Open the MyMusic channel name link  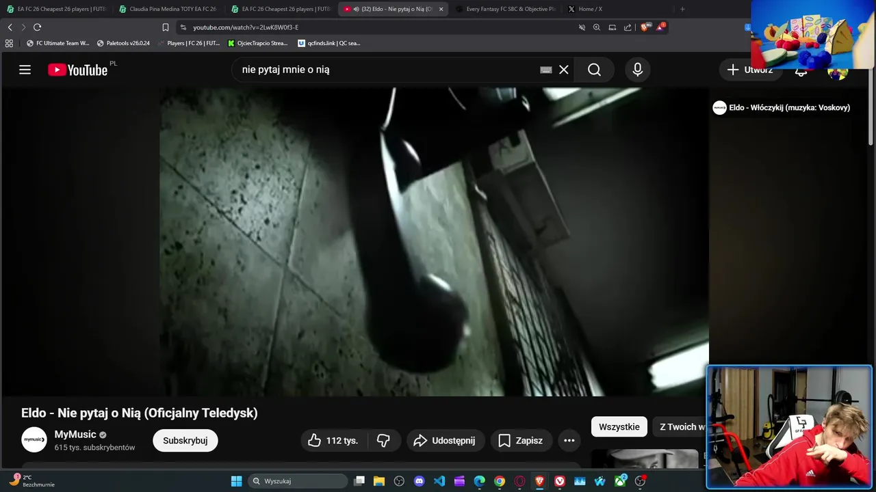[x=75, y=435]
